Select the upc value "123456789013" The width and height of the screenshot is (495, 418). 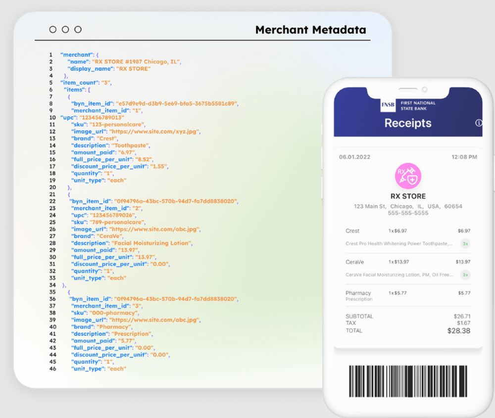point(101,118)
